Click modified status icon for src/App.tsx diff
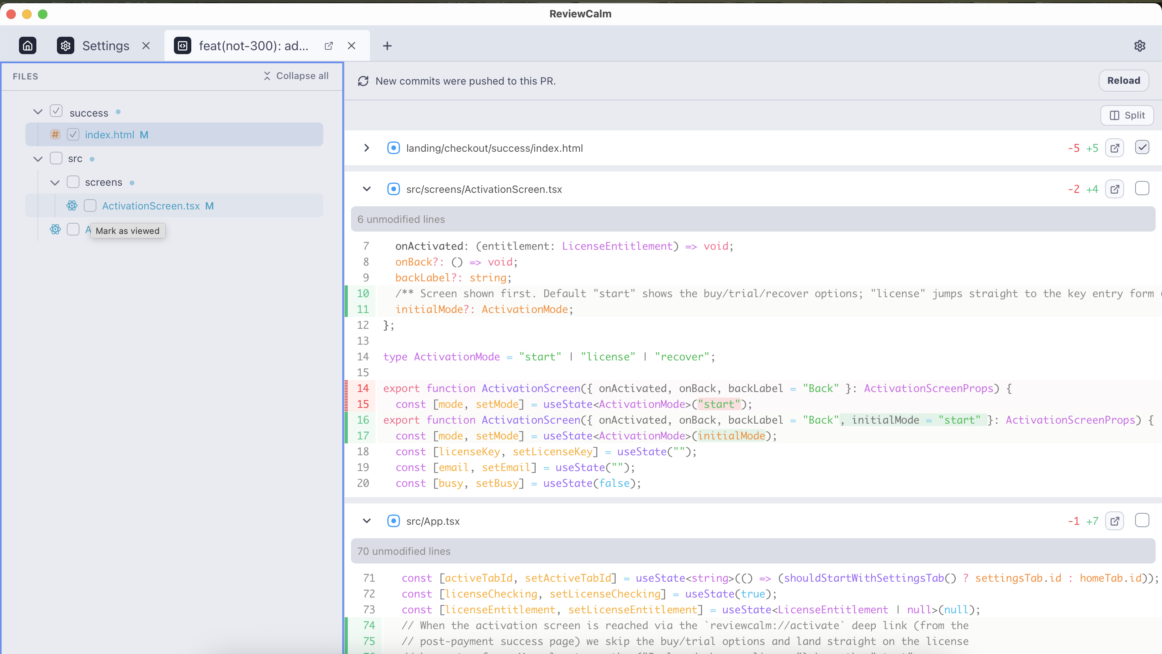The width and height of the screenshot is (1162, 654). click(393, 521)
